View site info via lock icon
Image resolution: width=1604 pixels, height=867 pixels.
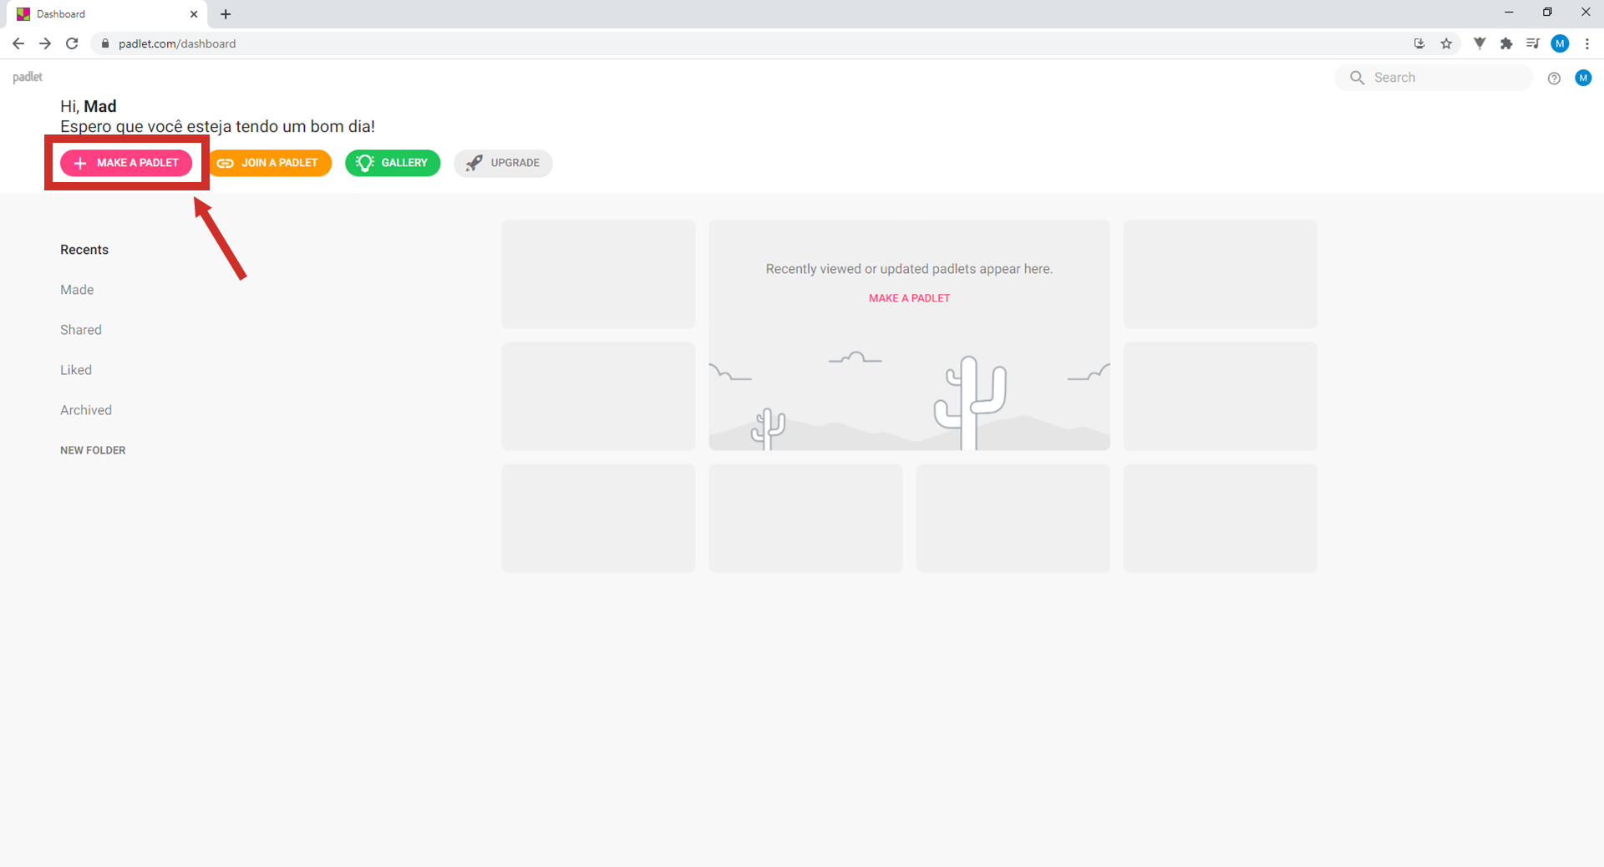105,43
